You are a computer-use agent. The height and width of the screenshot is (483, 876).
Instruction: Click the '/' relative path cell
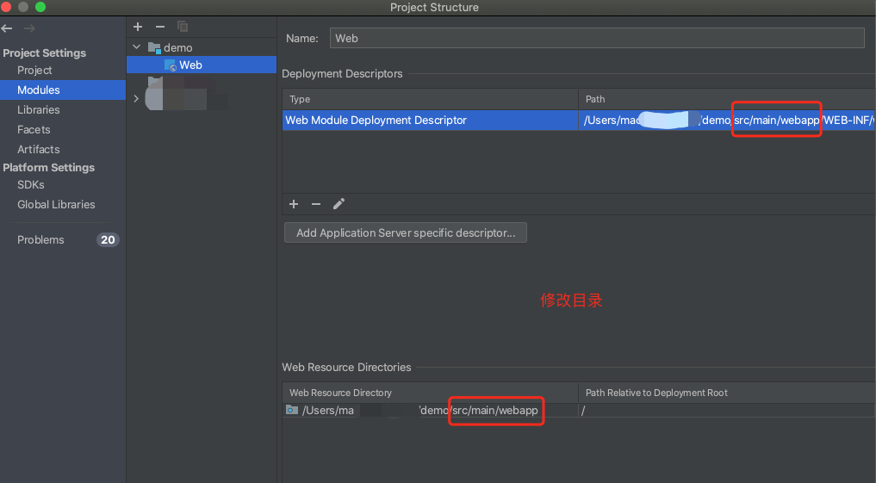coord(727,410)
